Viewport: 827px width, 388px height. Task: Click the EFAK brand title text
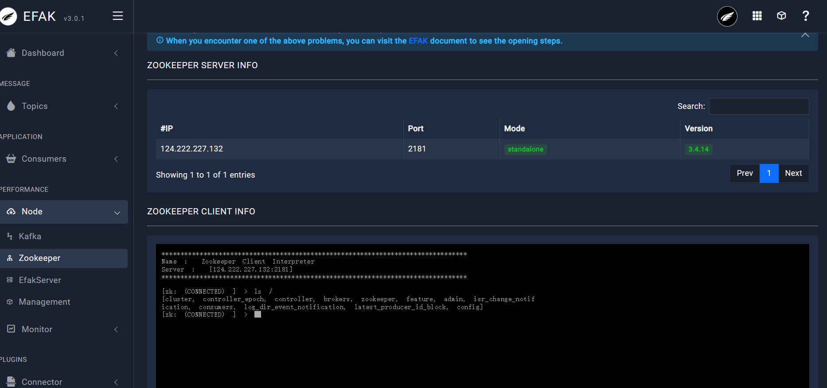click(x=39, y=16)
